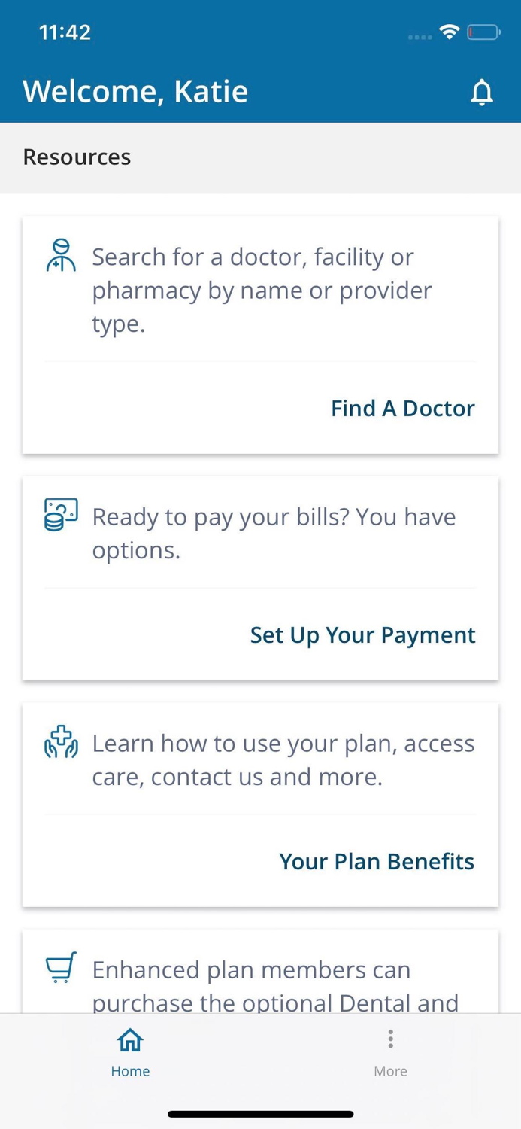The image size is (521, 1129).
Task: Tap the Welcome, Katie header
Action: [x=135, y=90]
